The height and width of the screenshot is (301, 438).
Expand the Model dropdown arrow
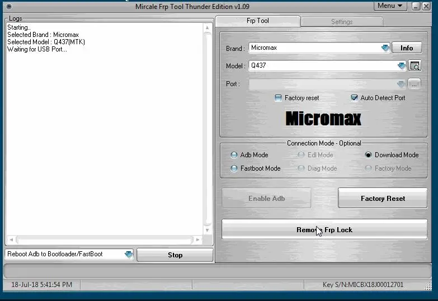402,65
